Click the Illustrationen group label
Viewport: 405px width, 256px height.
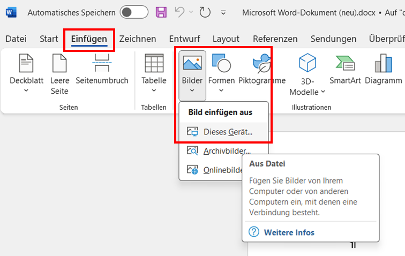click(x=311, y=107)
